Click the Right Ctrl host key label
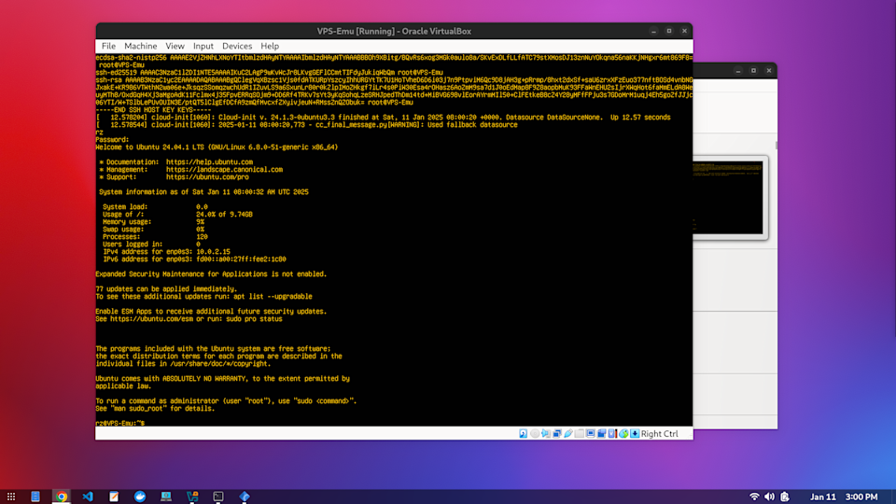 [x=660, y=434]
